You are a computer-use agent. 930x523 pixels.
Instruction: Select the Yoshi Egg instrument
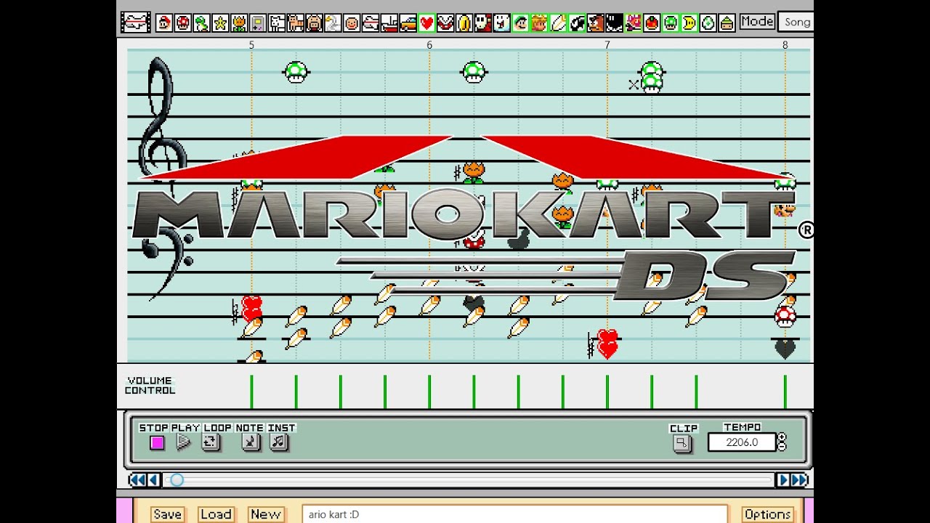pyautogui.click(x=708, y=23)
